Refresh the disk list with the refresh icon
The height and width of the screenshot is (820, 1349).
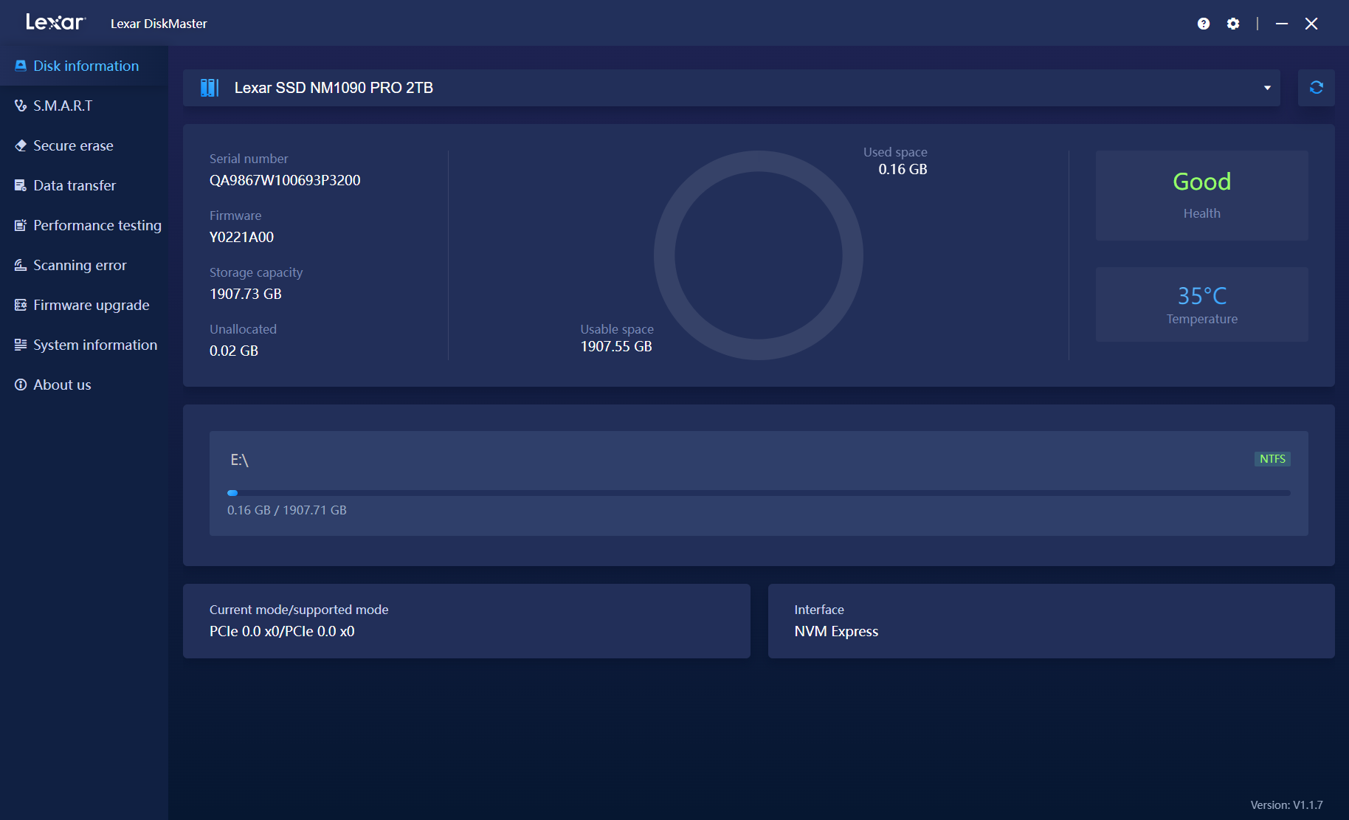1316,88
